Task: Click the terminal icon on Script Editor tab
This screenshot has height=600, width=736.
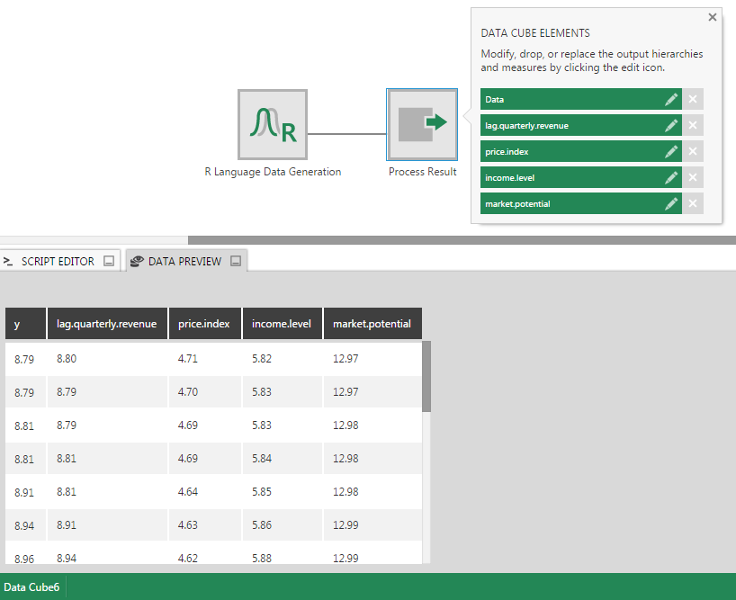Action: (9, 260)
